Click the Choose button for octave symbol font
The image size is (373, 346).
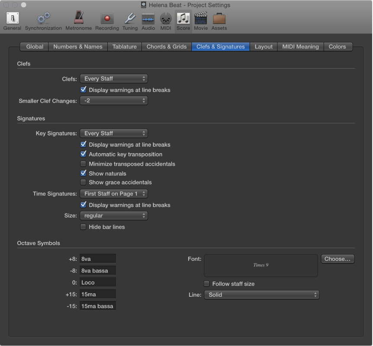(338, 259)
